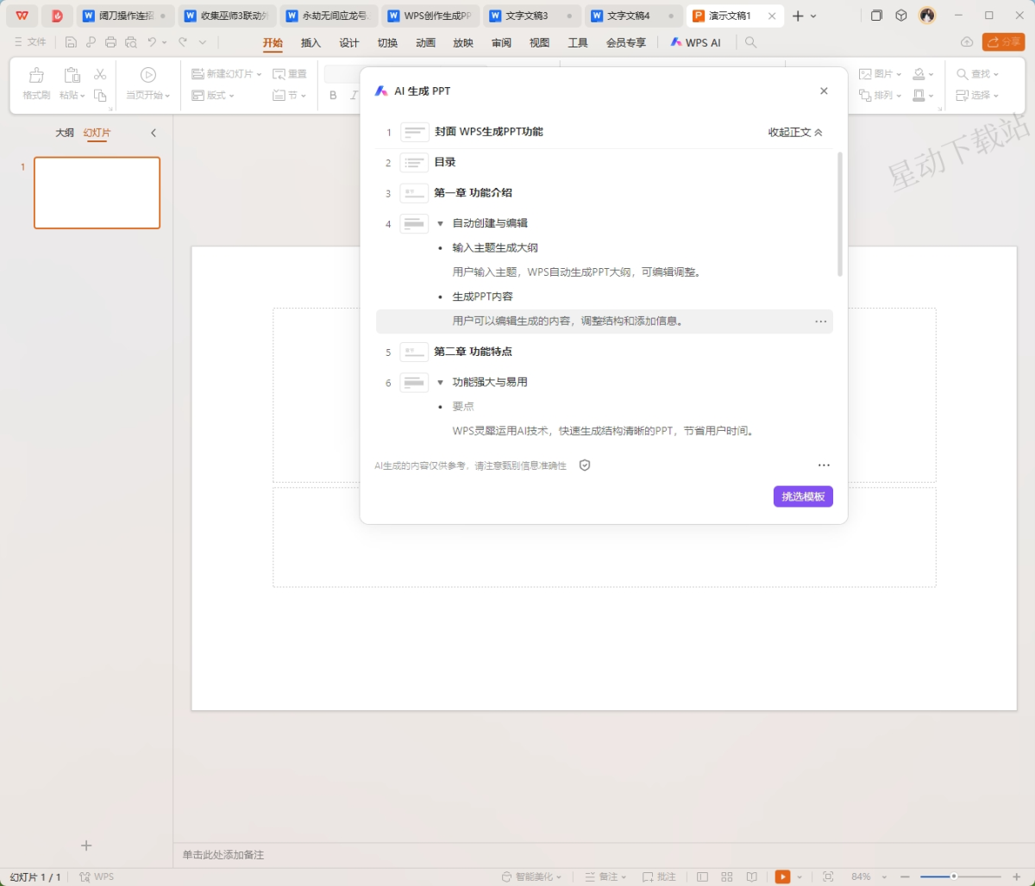
Task: Toggle 备注 notes pane in status bar
Action: [x=605, y=877]
